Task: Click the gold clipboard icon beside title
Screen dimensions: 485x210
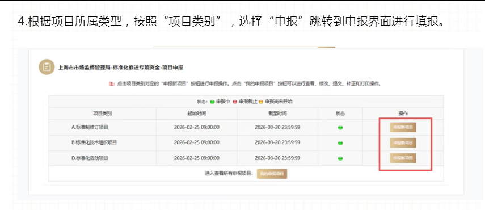Action: 47,67
